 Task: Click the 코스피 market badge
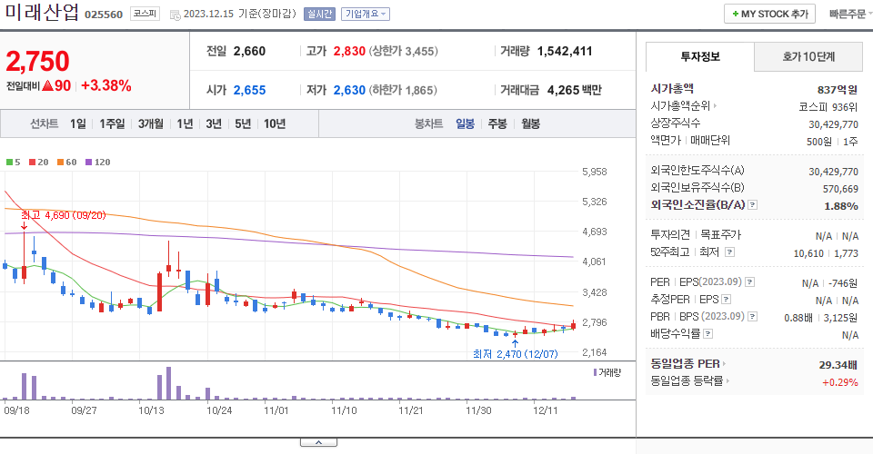145,14
